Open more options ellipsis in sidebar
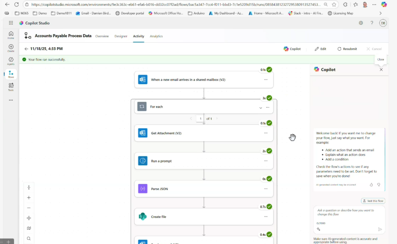Viewport: 397px width, 244px height. (x=11, y=100)
